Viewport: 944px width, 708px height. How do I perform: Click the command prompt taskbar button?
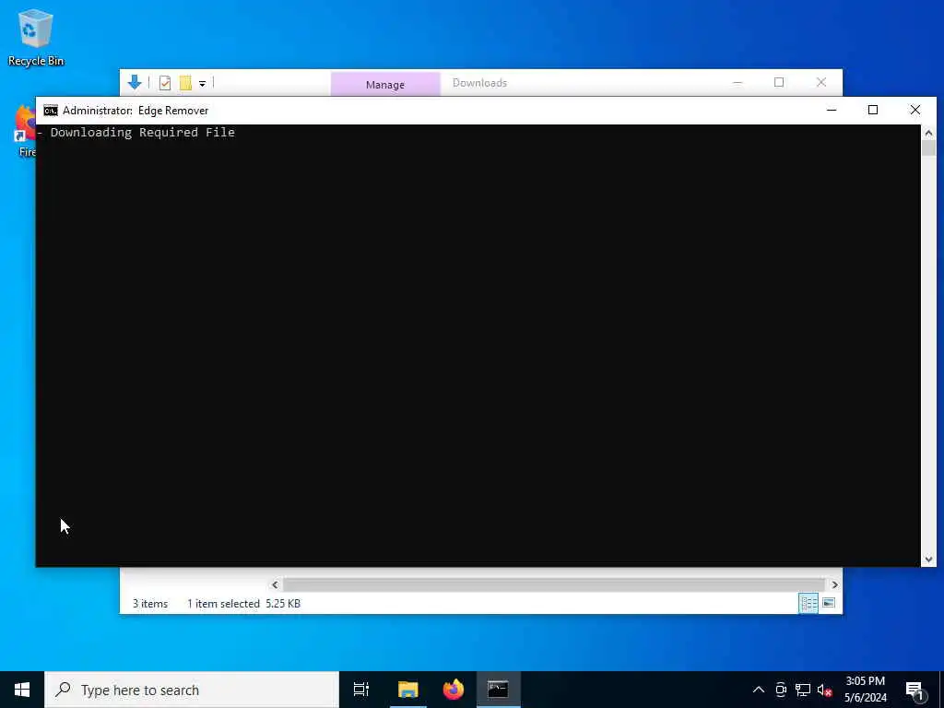coord(499,690)
